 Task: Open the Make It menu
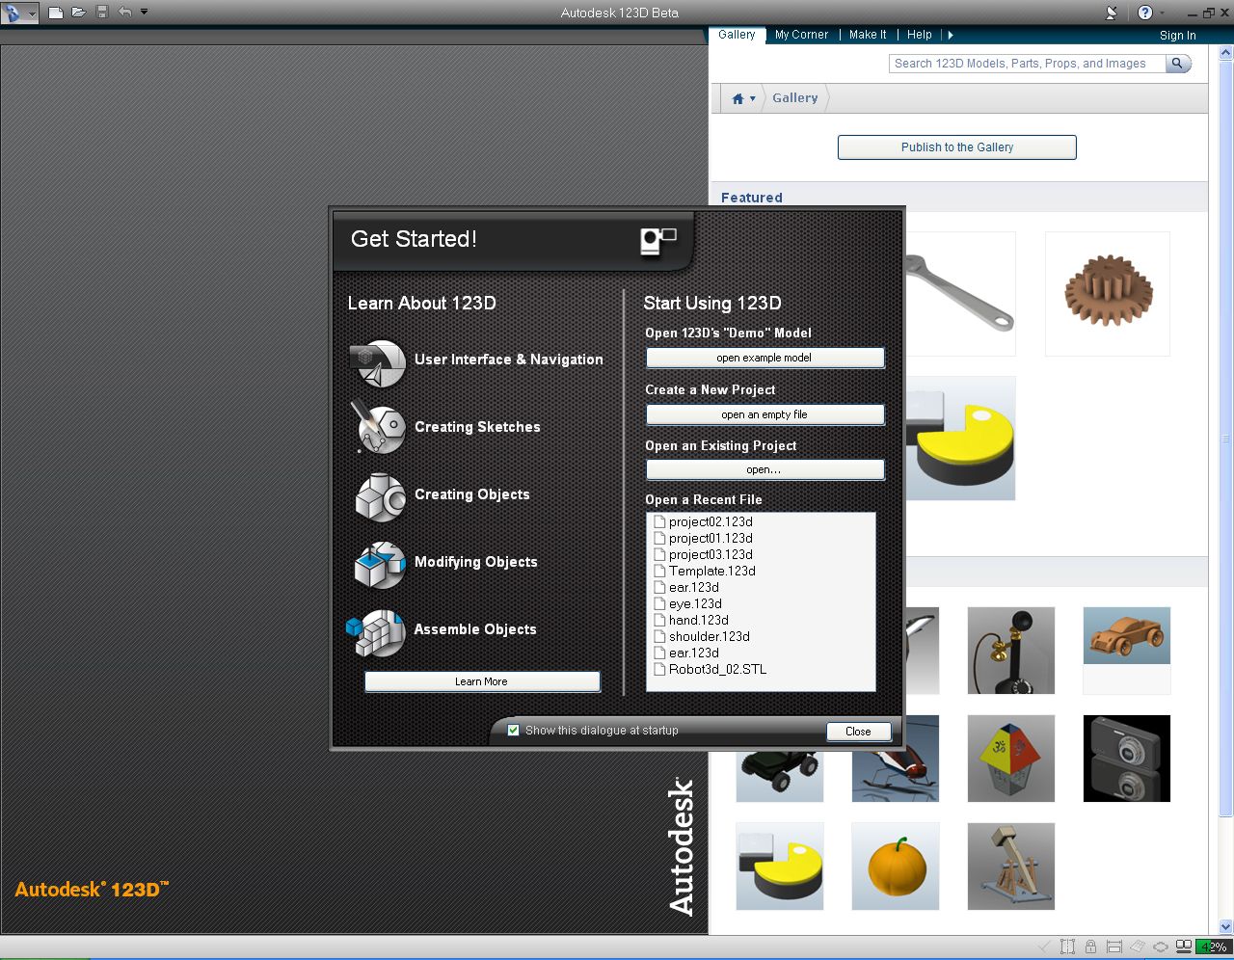point(867,35)
